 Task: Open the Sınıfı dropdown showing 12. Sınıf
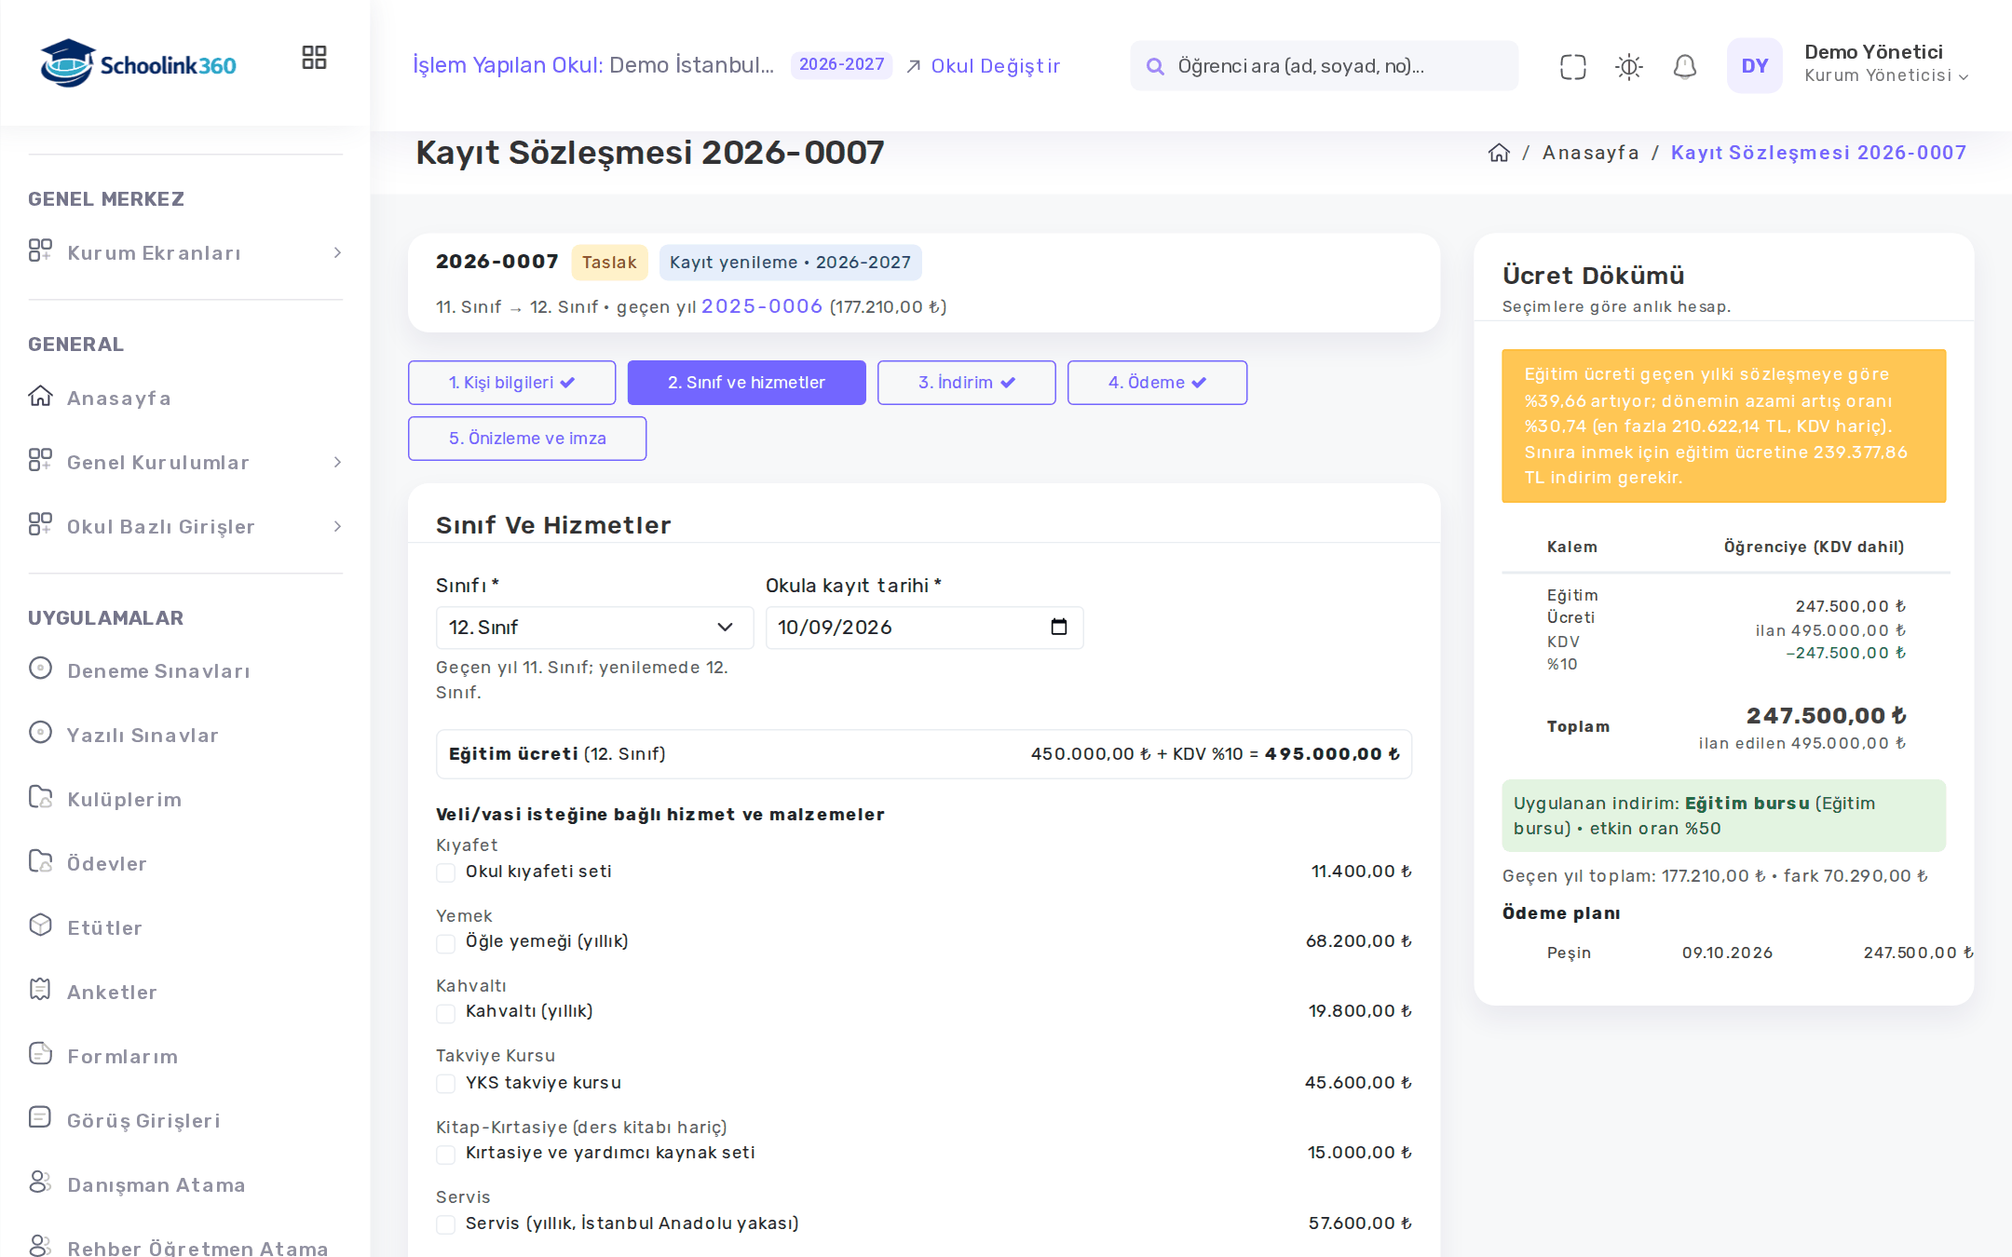point(594,628)
